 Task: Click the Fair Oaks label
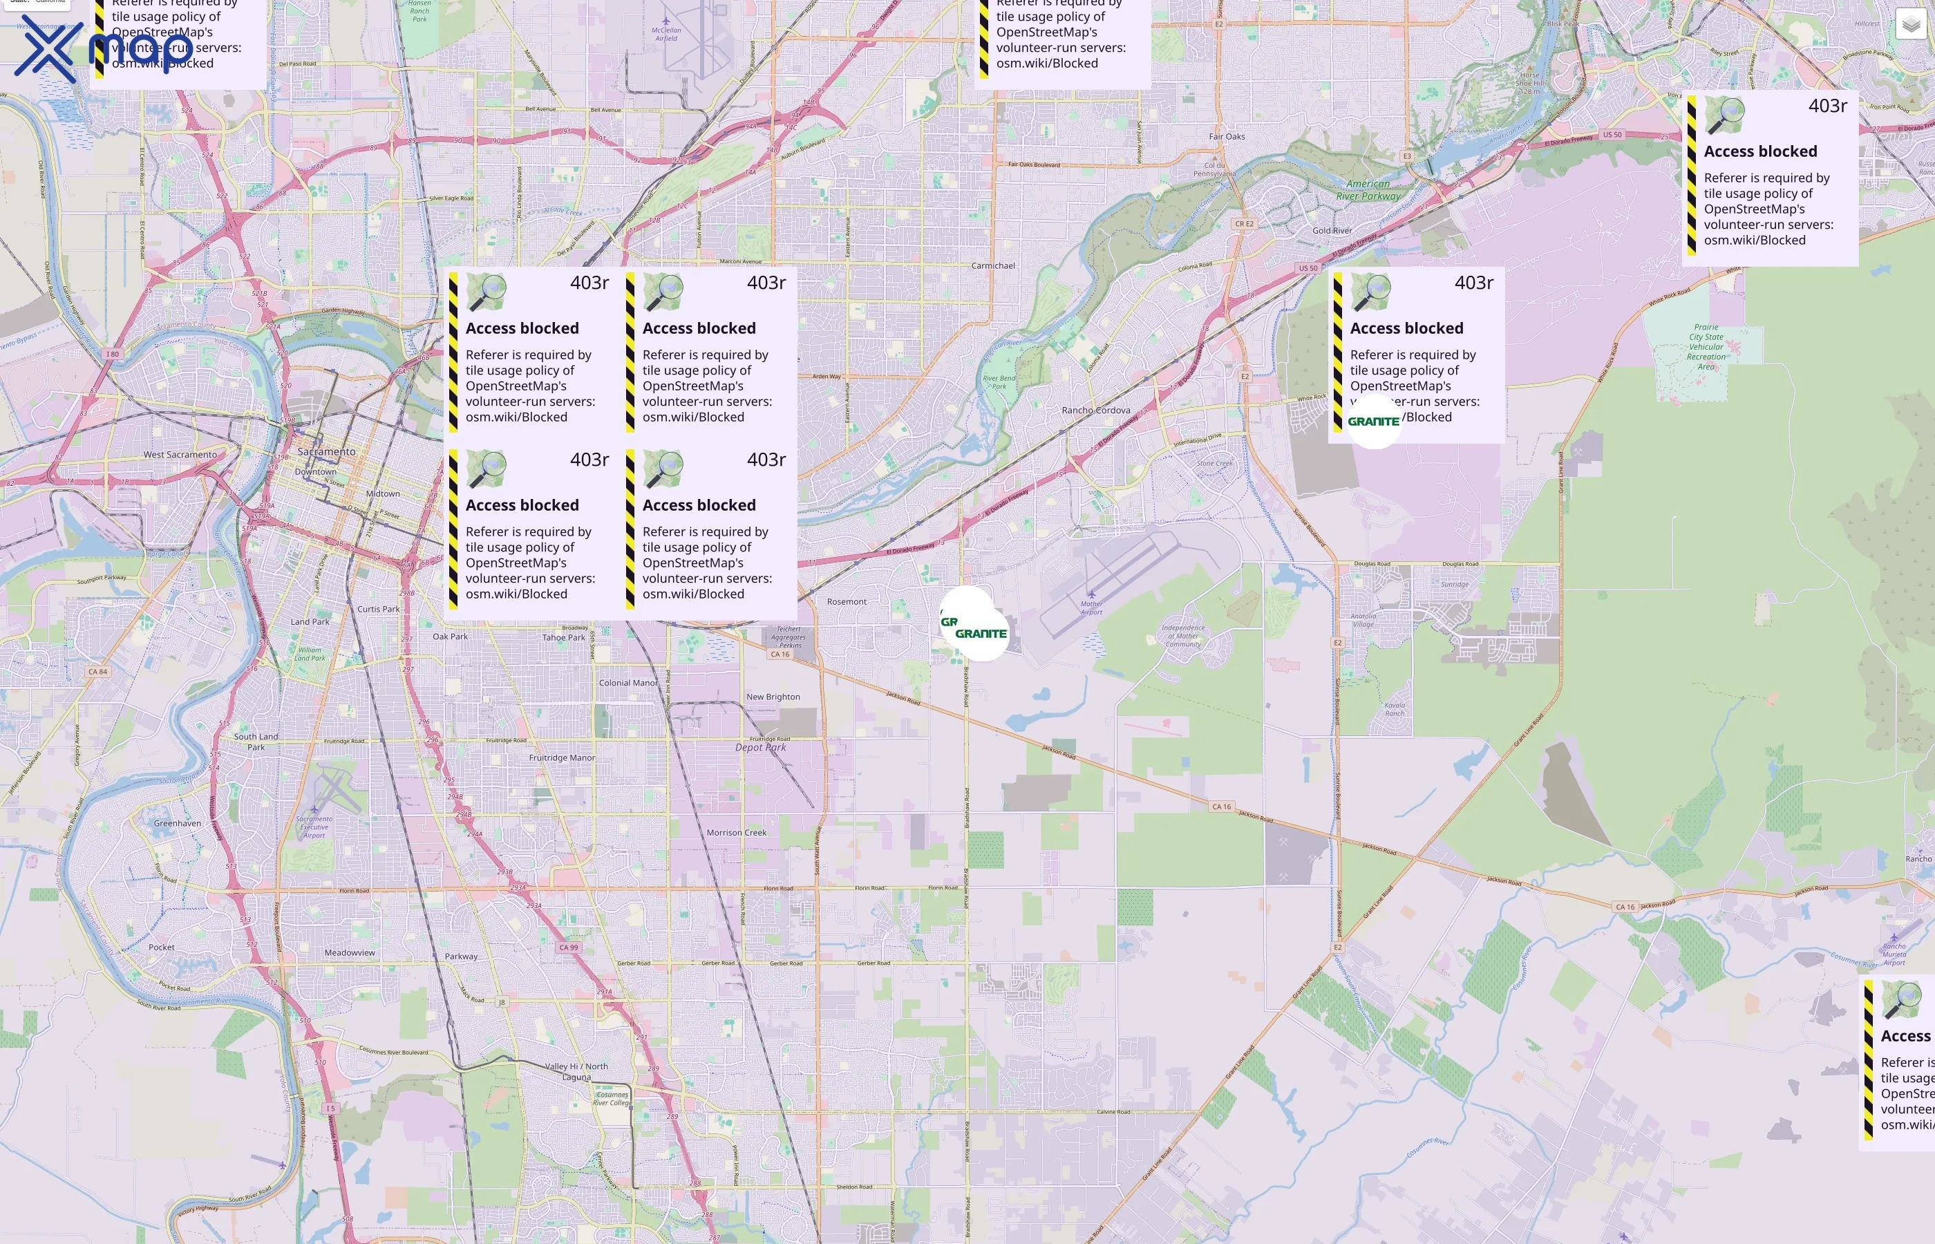click(1227, 137)
